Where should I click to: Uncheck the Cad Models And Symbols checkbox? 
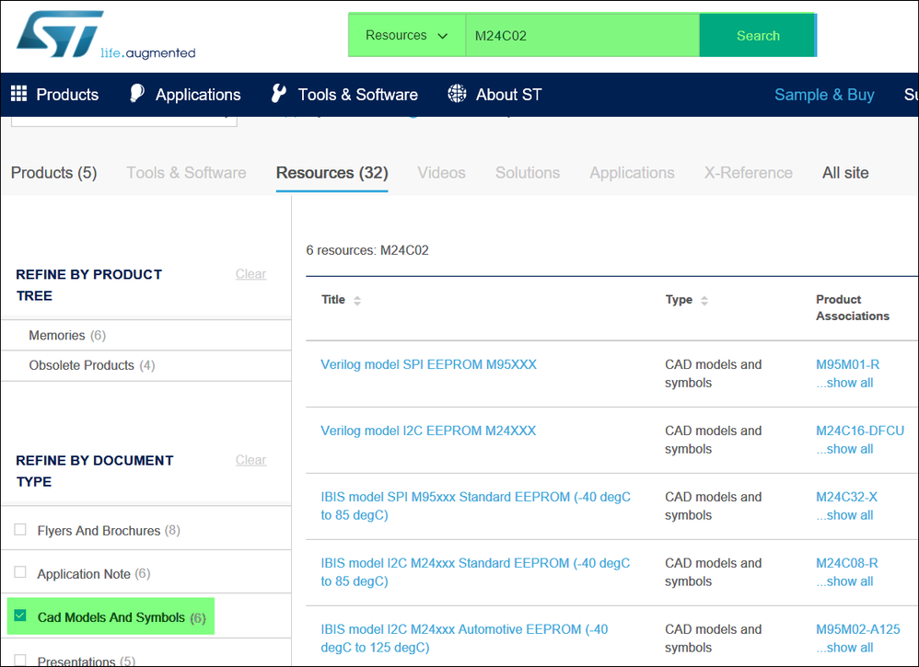click(x=20, y=615)
